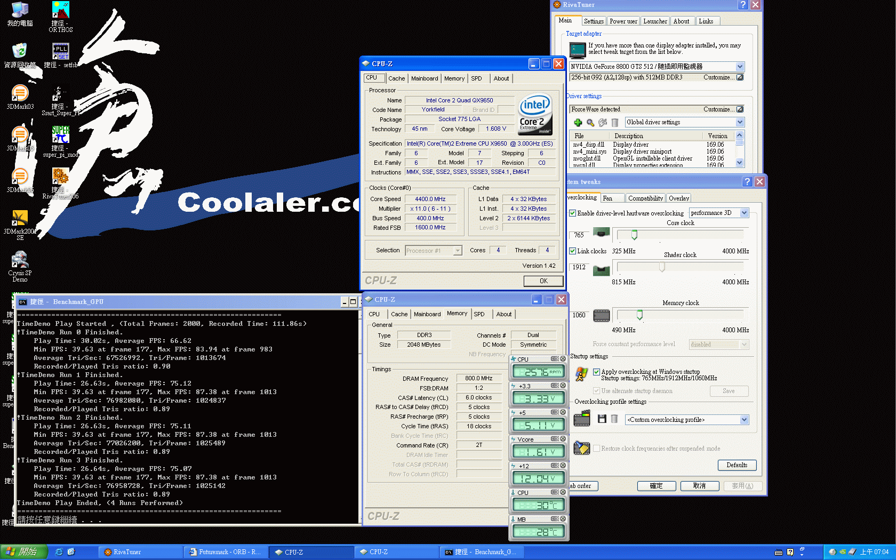
Task: Open settings icon on +3.3 voltage gadget
Action: coord(555,386)
